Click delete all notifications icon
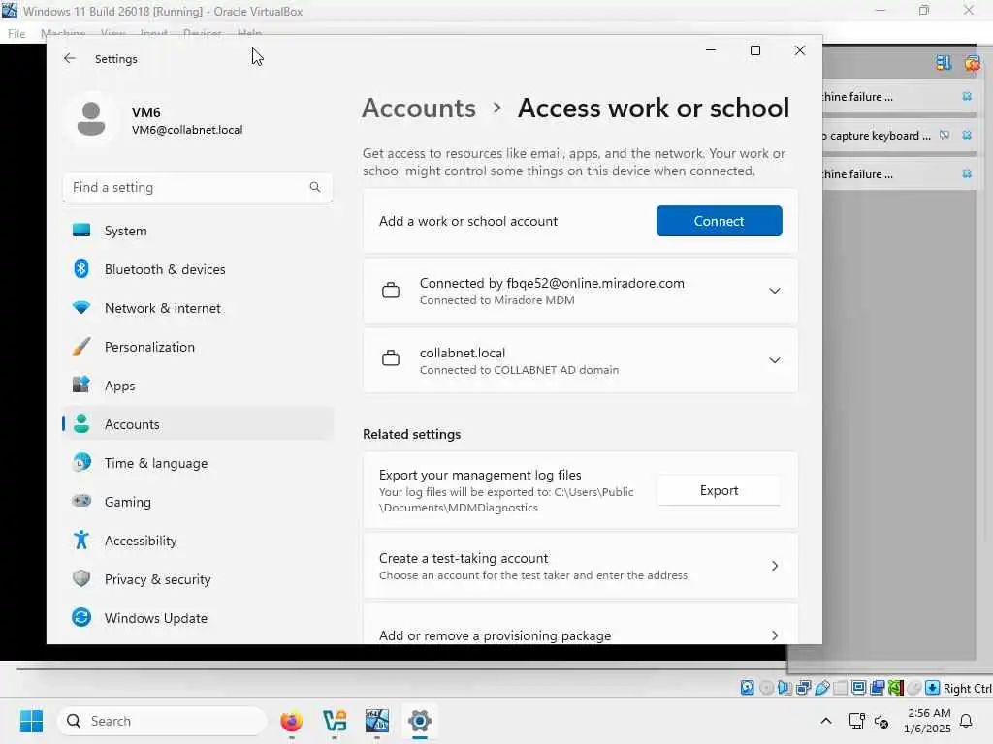This screenshot has width=993, height=744. click(972, 62)
